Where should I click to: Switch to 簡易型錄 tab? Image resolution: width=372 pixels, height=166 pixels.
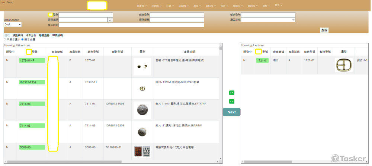click(44, 35)
